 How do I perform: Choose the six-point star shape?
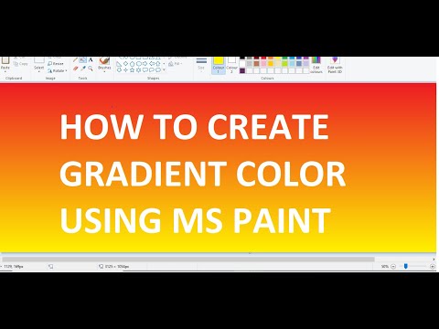[138, 70]
